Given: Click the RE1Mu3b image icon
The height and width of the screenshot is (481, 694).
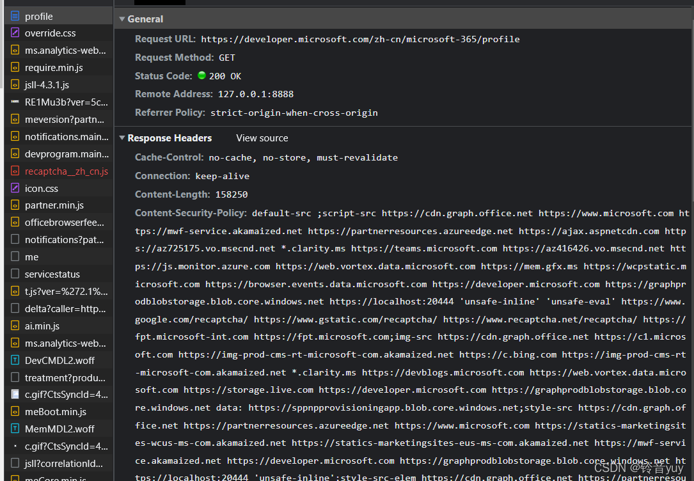Looking at the screenshot, I should coord(15,102).
